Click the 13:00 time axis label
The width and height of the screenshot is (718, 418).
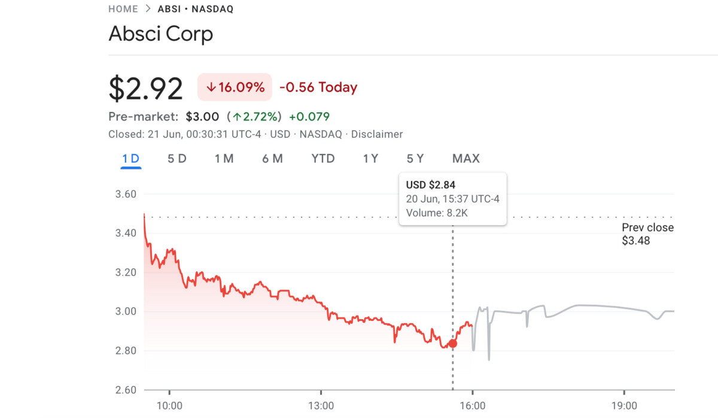tap(321, 406)
